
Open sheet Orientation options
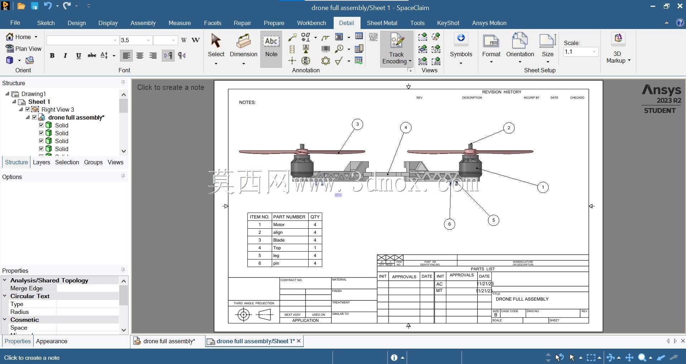click(x=520, y=49)
